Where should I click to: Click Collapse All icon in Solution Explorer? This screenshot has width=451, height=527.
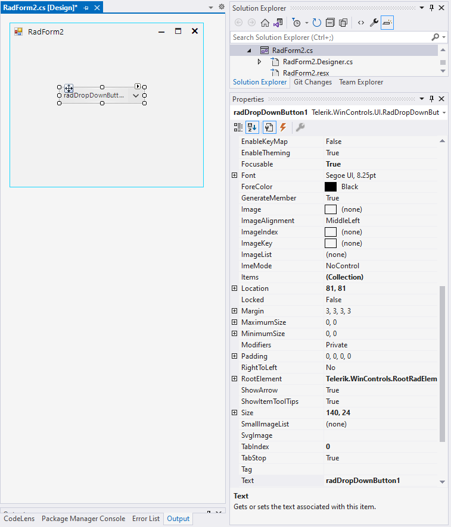click(330, 23)
